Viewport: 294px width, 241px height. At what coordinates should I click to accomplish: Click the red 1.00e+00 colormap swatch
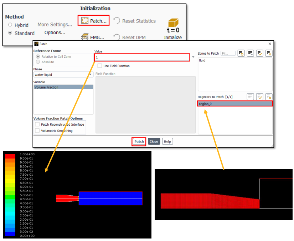pos(10,156)
